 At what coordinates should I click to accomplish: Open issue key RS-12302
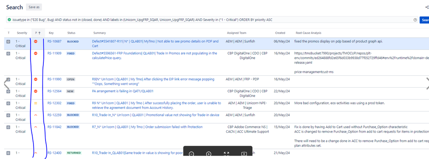(x=55, y=103)
